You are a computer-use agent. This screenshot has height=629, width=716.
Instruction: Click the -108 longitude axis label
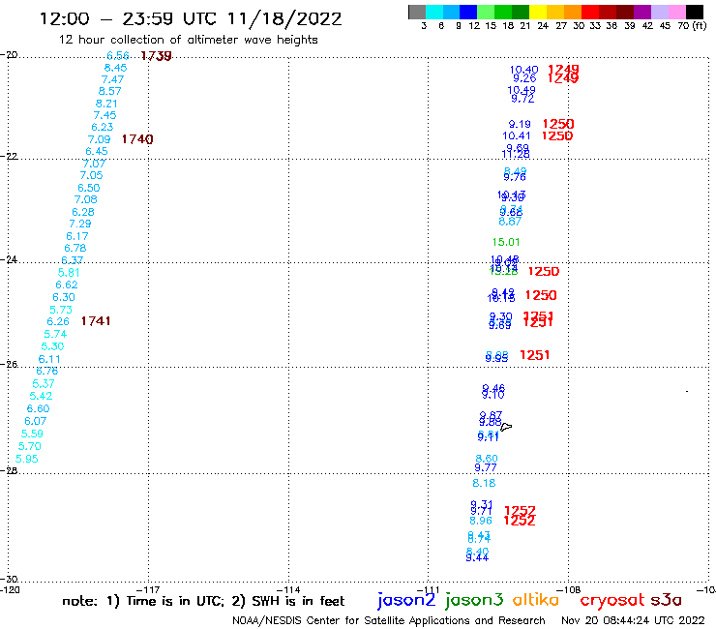(x=569, y=589)
